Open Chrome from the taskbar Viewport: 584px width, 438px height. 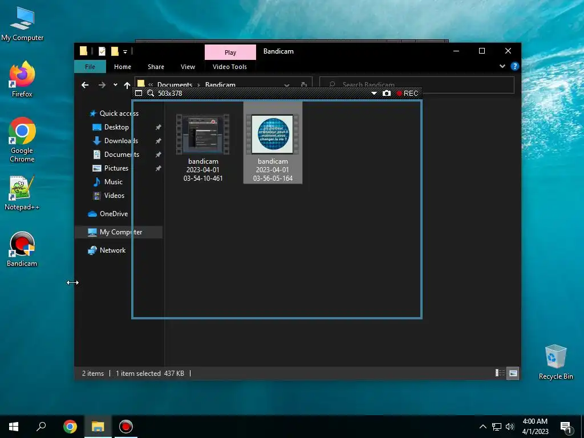pos(70,427)
